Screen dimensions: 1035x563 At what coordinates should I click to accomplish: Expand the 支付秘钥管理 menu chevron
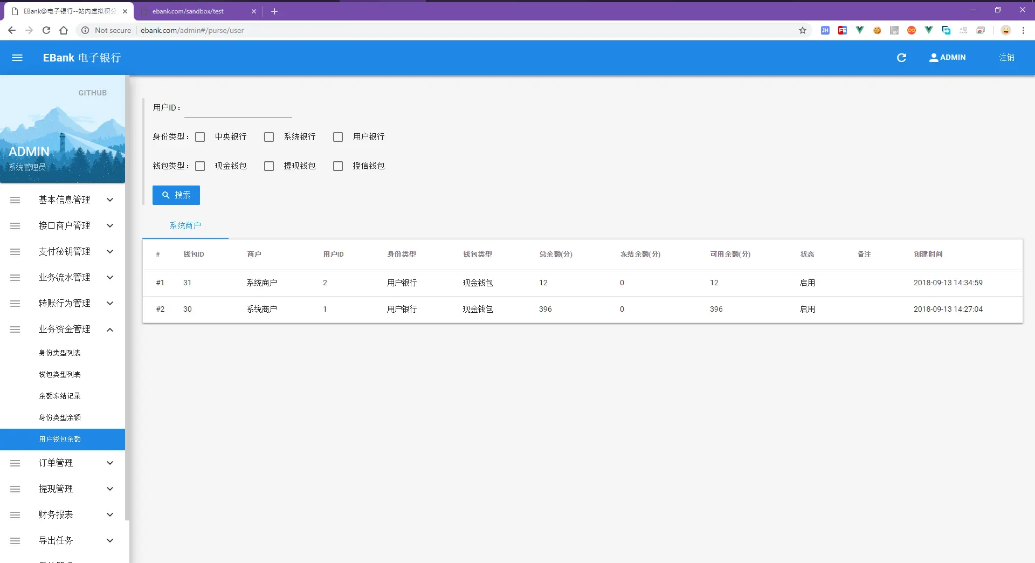(x=110, y=252)
